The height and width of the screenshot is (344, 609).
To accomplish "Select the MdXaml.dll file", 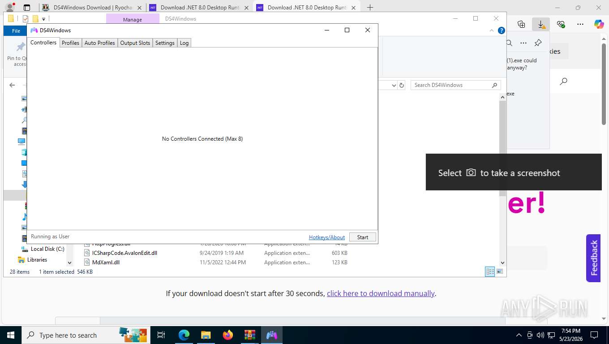I will point(106,262).
